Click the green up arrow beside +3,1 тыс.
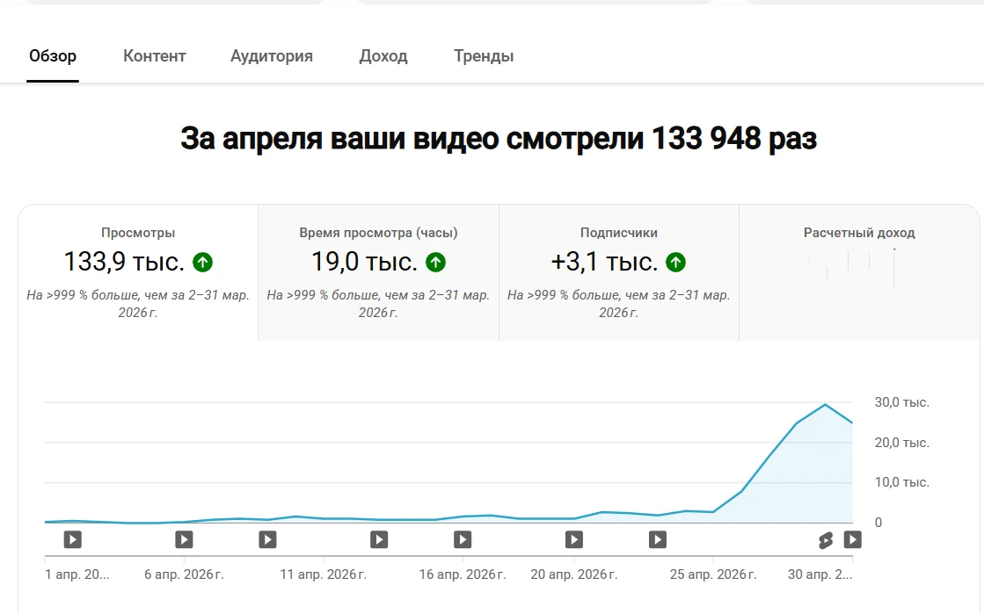The image size is (984, 614). [x=676, y=262]
